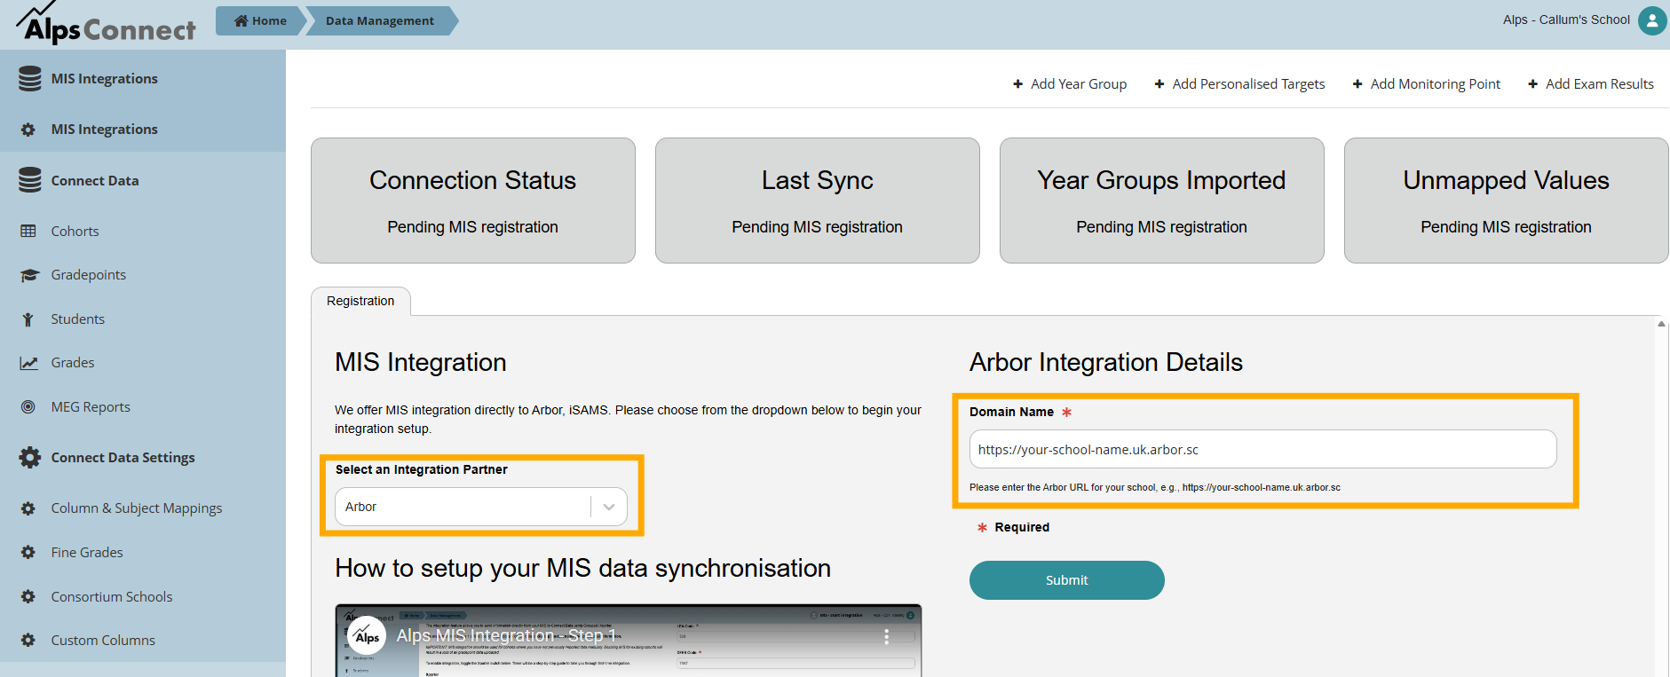1670x677 pixels.
Task: Open video options three-dot menu
Action: point(885,636)
